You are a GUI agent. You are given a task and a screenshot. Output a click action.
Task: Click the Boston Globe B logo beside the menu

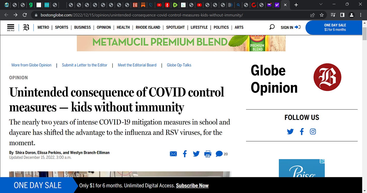(26, 27)
